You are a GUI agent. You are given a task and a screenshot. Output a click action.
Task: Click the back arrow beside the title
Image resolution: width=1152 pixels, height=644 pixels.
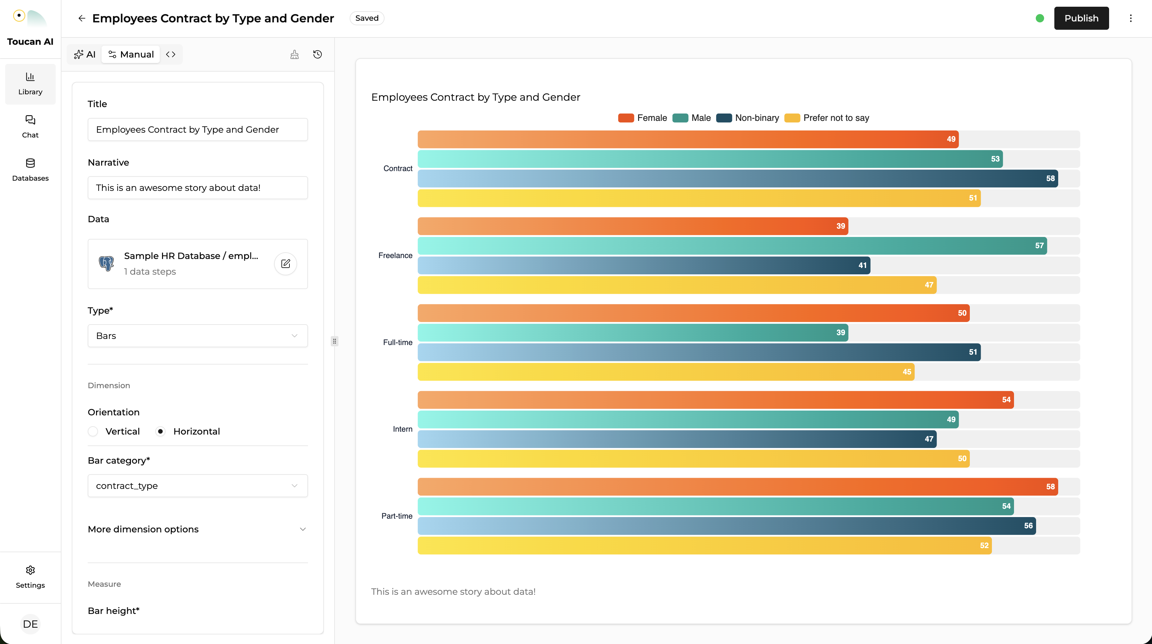pos(81,18)
